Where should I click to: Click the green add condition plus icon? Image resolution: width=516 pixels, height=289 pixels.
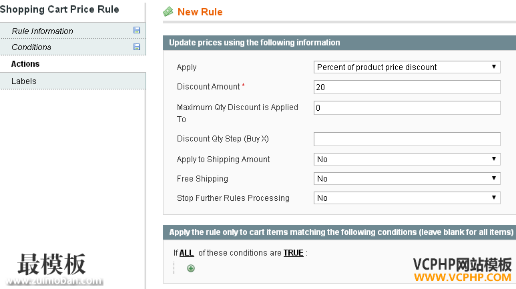pos(191,268)
